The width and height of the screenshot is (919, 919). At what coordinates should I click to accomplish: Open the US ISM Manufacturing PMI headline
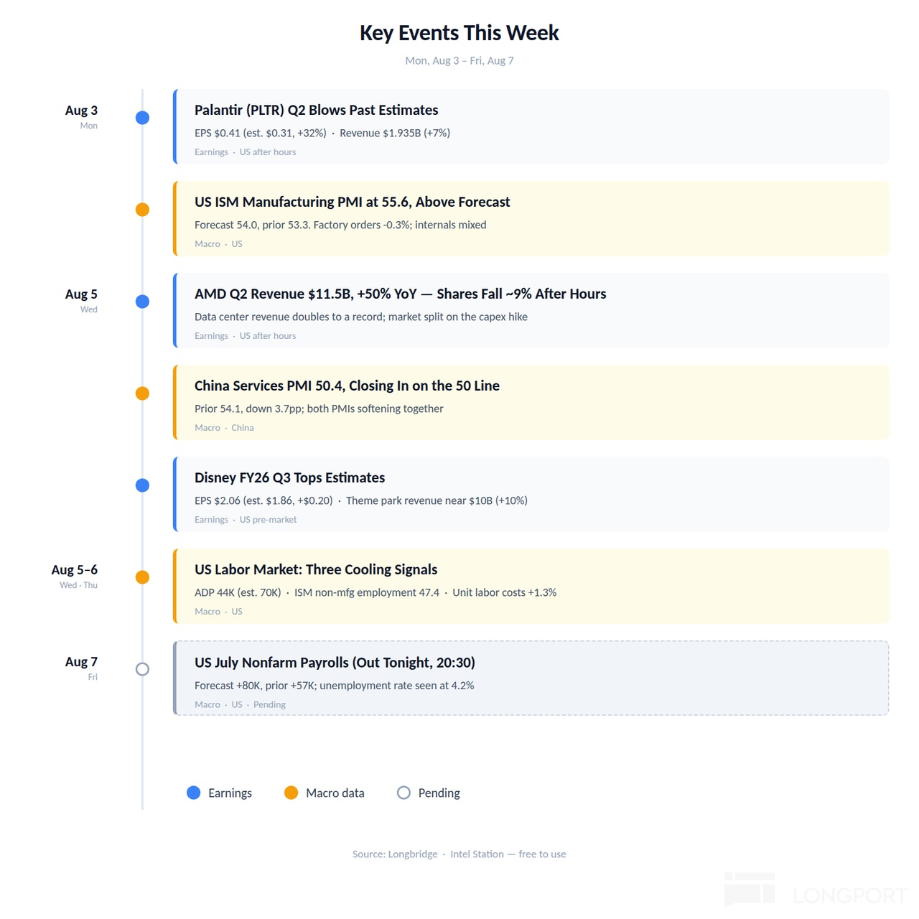coord(352,202)
